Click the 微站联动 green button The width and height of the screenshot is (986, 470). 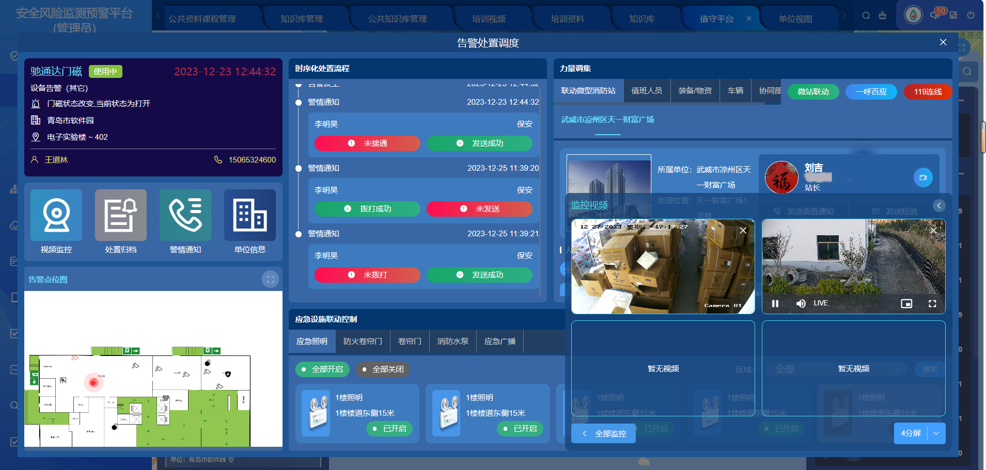(813, 92)
